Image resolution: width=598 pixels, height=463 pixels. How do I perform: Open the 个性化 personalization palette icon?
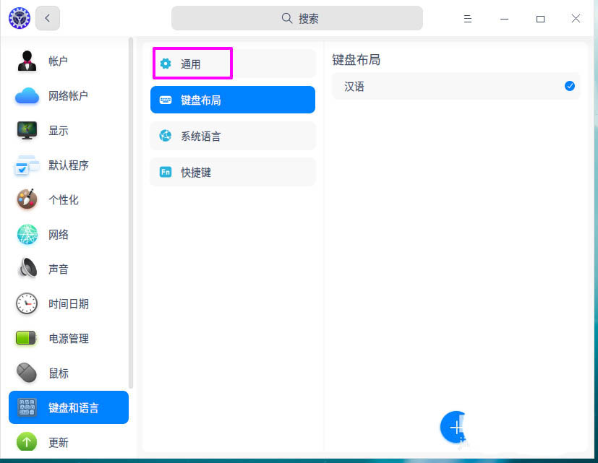(x=27, y=200)
